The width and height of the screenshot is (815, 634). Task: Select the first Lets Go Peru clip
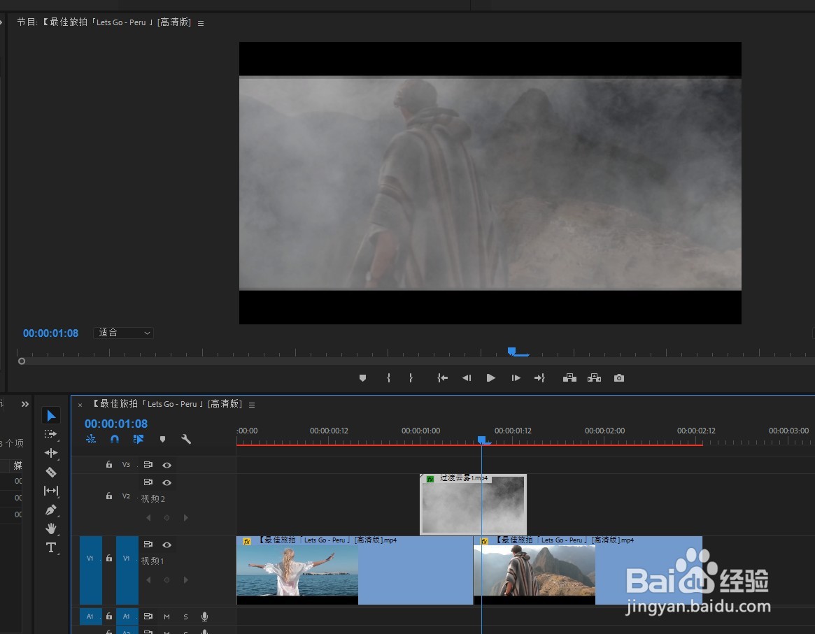point(355,570)
